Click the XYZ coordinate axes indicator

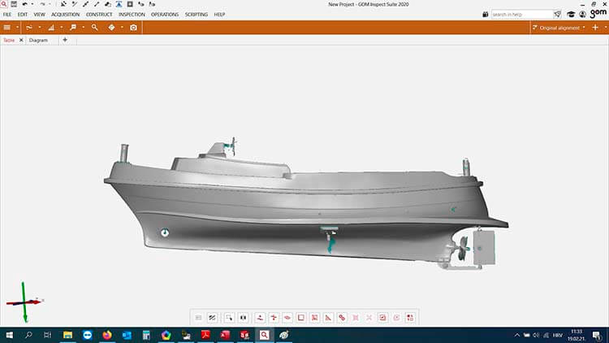[24, 301]
